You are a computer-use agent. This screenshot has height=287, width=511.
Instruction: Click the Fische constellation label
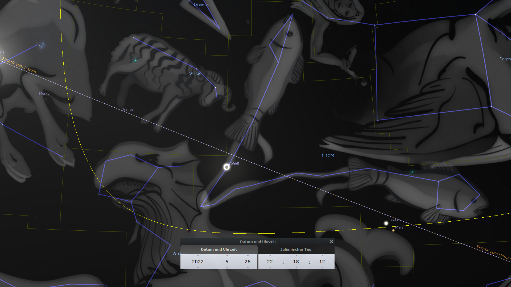pyautogui.click(x=328, y=155)
